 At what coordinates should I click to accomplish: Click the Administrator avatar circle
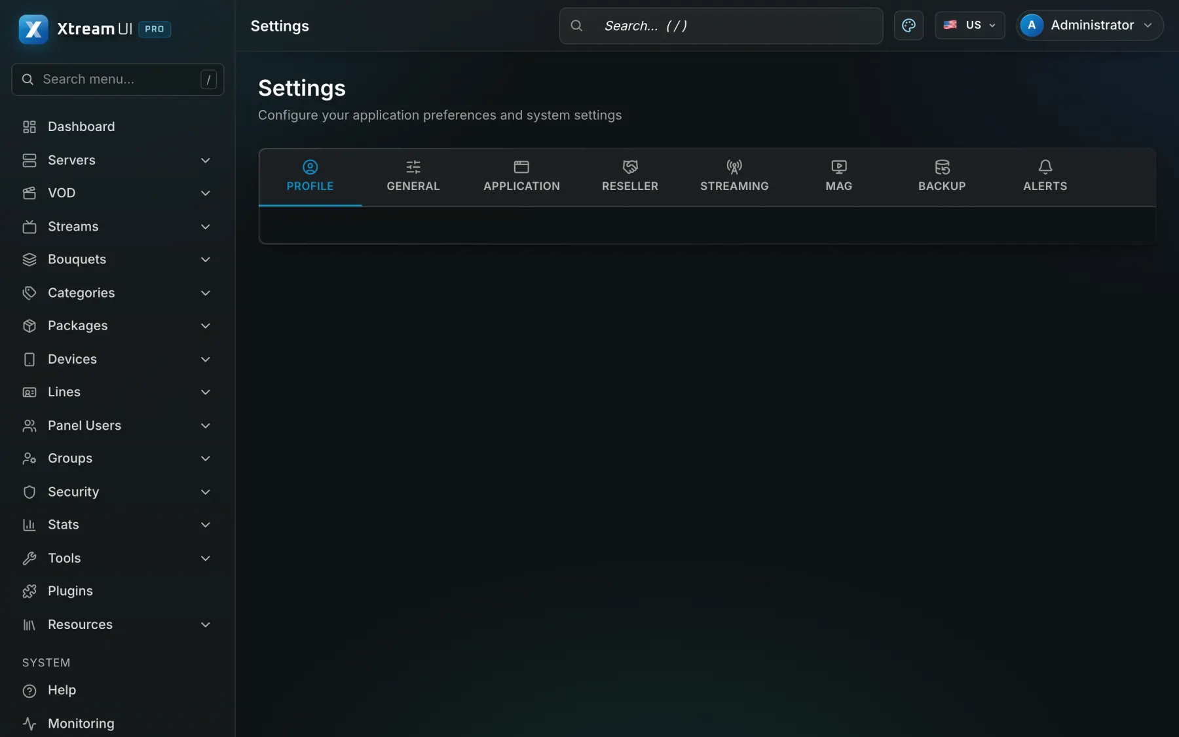pos(1032,25)
